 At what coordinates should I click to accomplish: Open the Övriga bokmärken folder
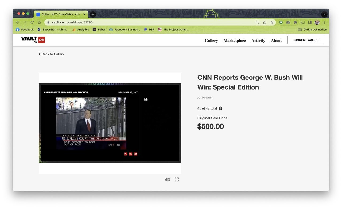[312, 30]
